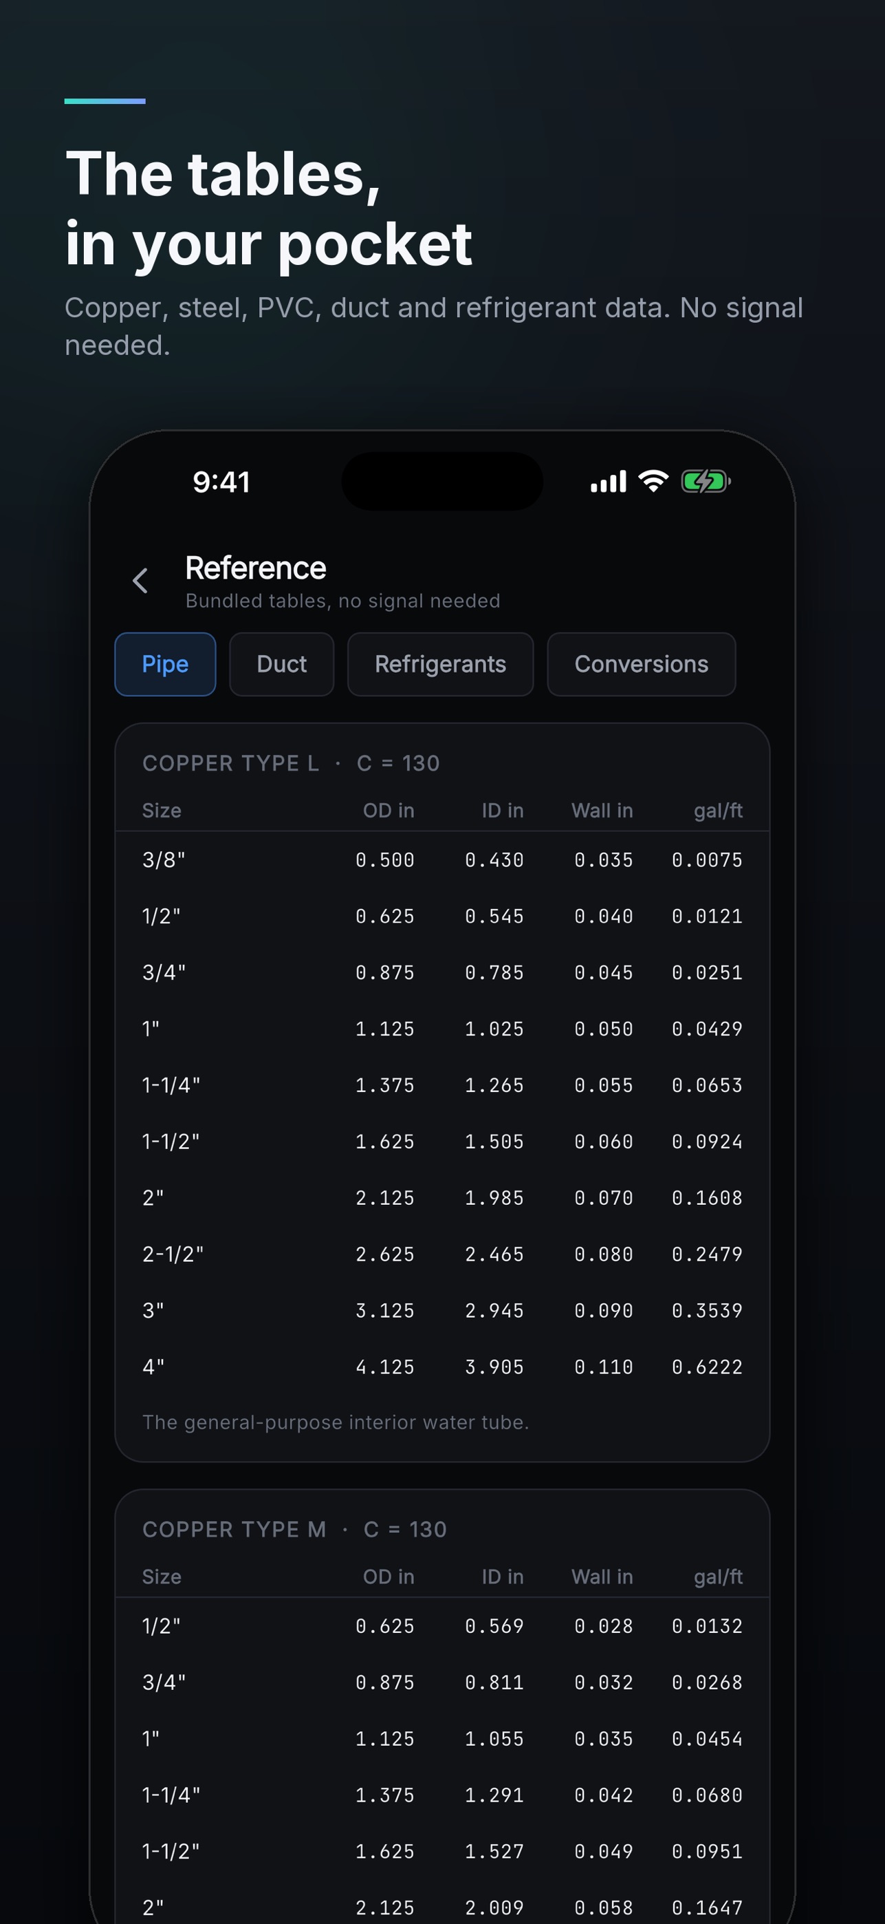Select OD value 0.500 in Type L
The height and width of the screenshot is (1924, 885).
(x=385, y=859)
